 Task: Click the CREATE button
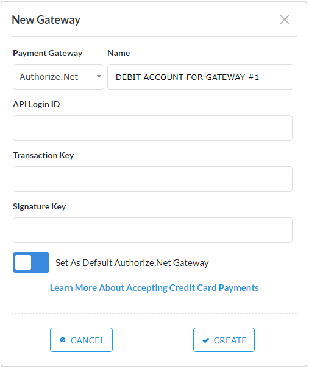[x=224, y=340]
